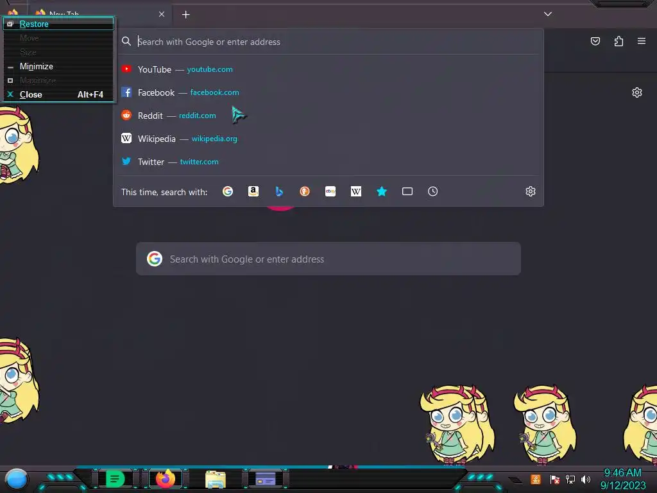The width and height of the screenshot is (657, 493).
Task: Click the new tab page Google search box
Action: pos(328,259)
